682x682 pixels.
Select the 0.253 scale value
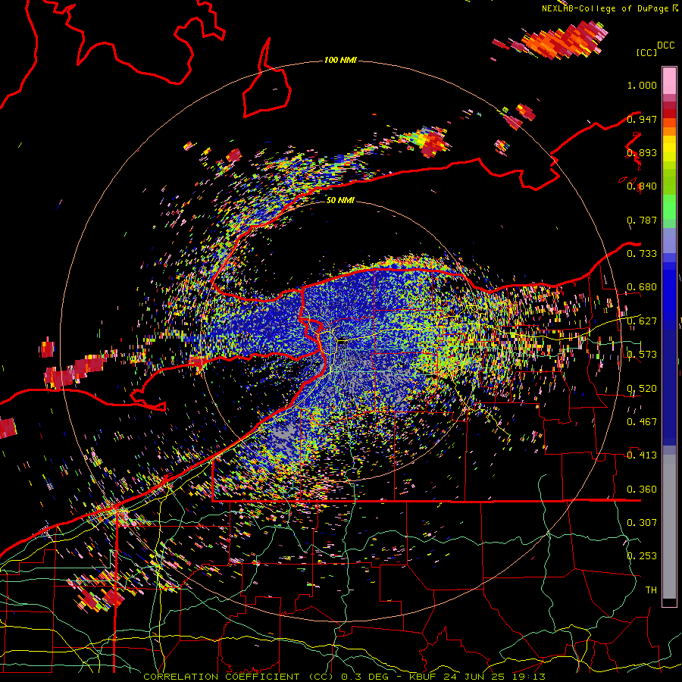642,556
